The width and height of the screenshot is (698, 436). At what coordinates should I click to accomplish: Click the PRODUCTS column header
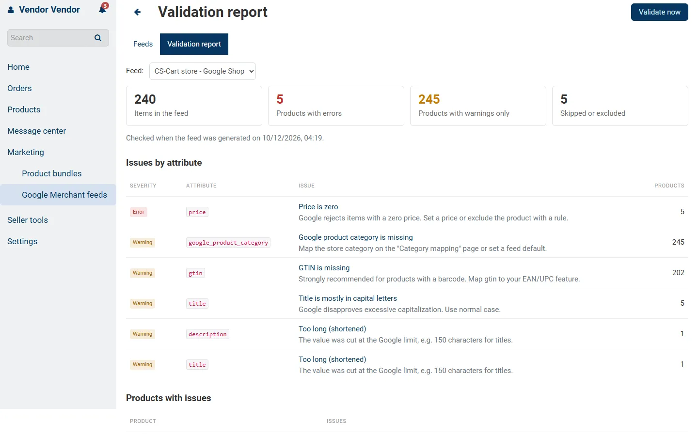click(x=669, y=186)
